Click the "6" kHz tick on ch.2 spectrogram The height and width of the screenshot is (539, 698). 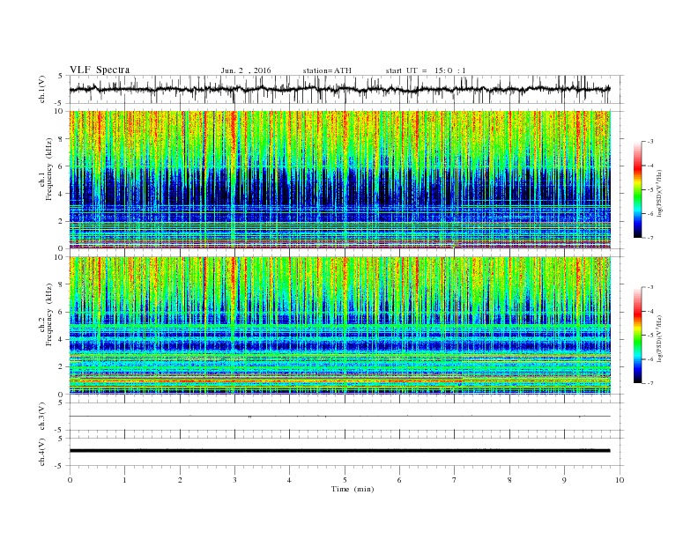[x=62, y=312]
